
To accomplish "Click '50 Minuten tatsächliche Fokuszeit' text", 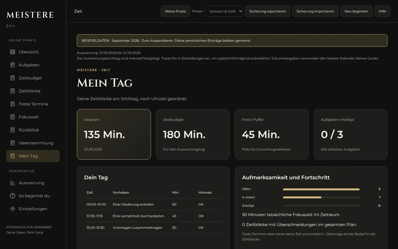I will click(x=291, y=215).
